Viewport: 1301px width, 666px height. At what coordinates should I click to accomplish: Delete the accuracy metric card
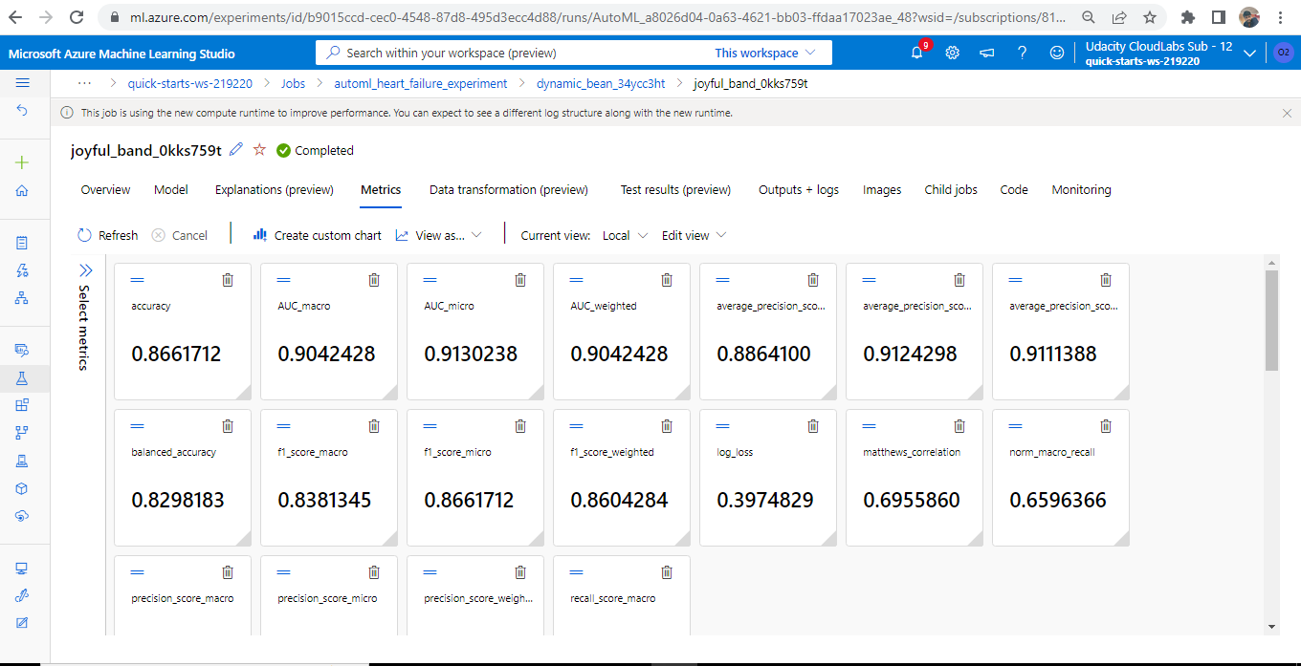227,280
